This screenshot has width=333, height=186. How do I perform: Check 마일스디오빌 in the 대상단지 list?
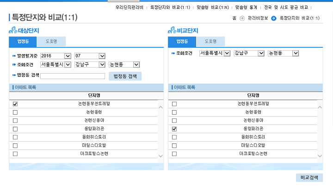coord(15,146)
